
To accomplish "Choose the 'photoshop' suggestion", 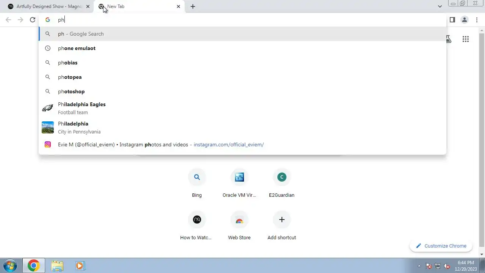I will (x=242, y=91).
